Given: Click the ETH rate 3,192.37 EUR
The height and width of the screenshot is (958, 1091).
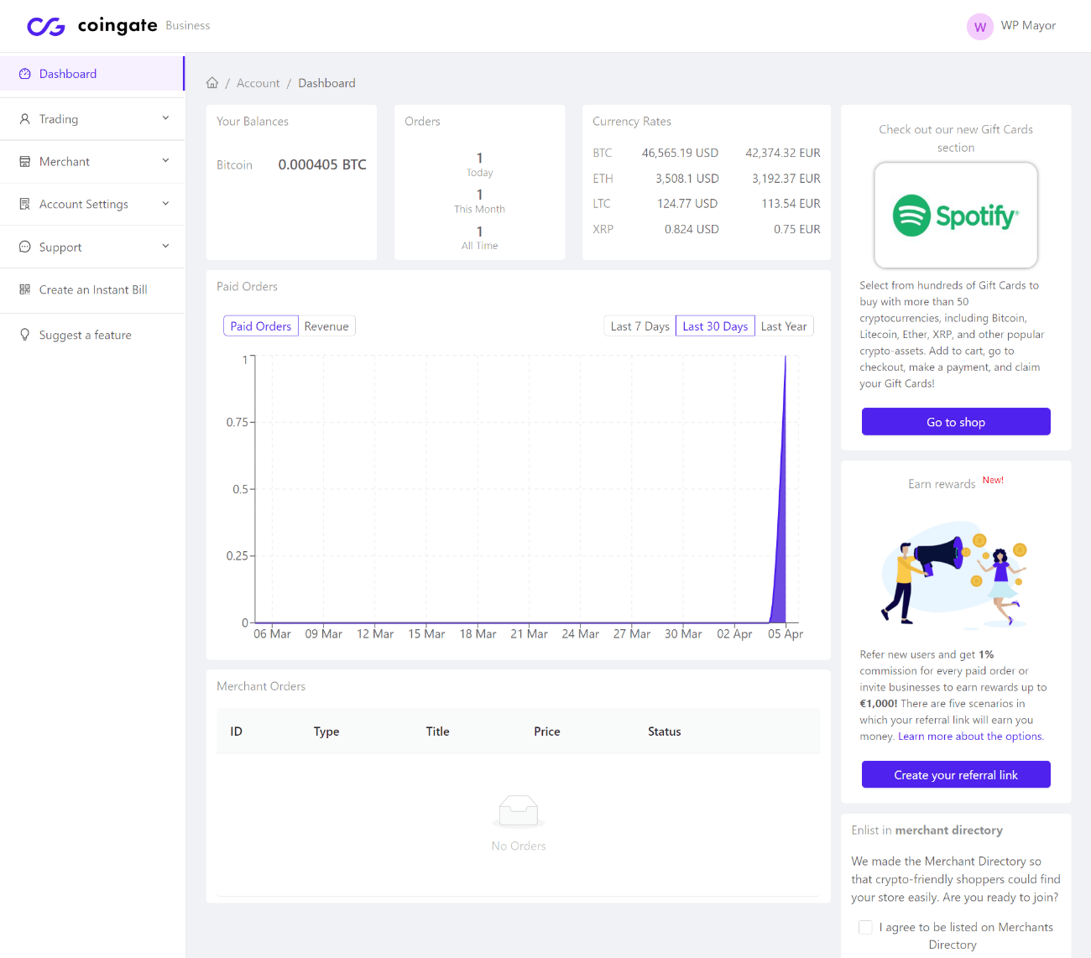Looking at the screenshot, I should pos(786,179).
